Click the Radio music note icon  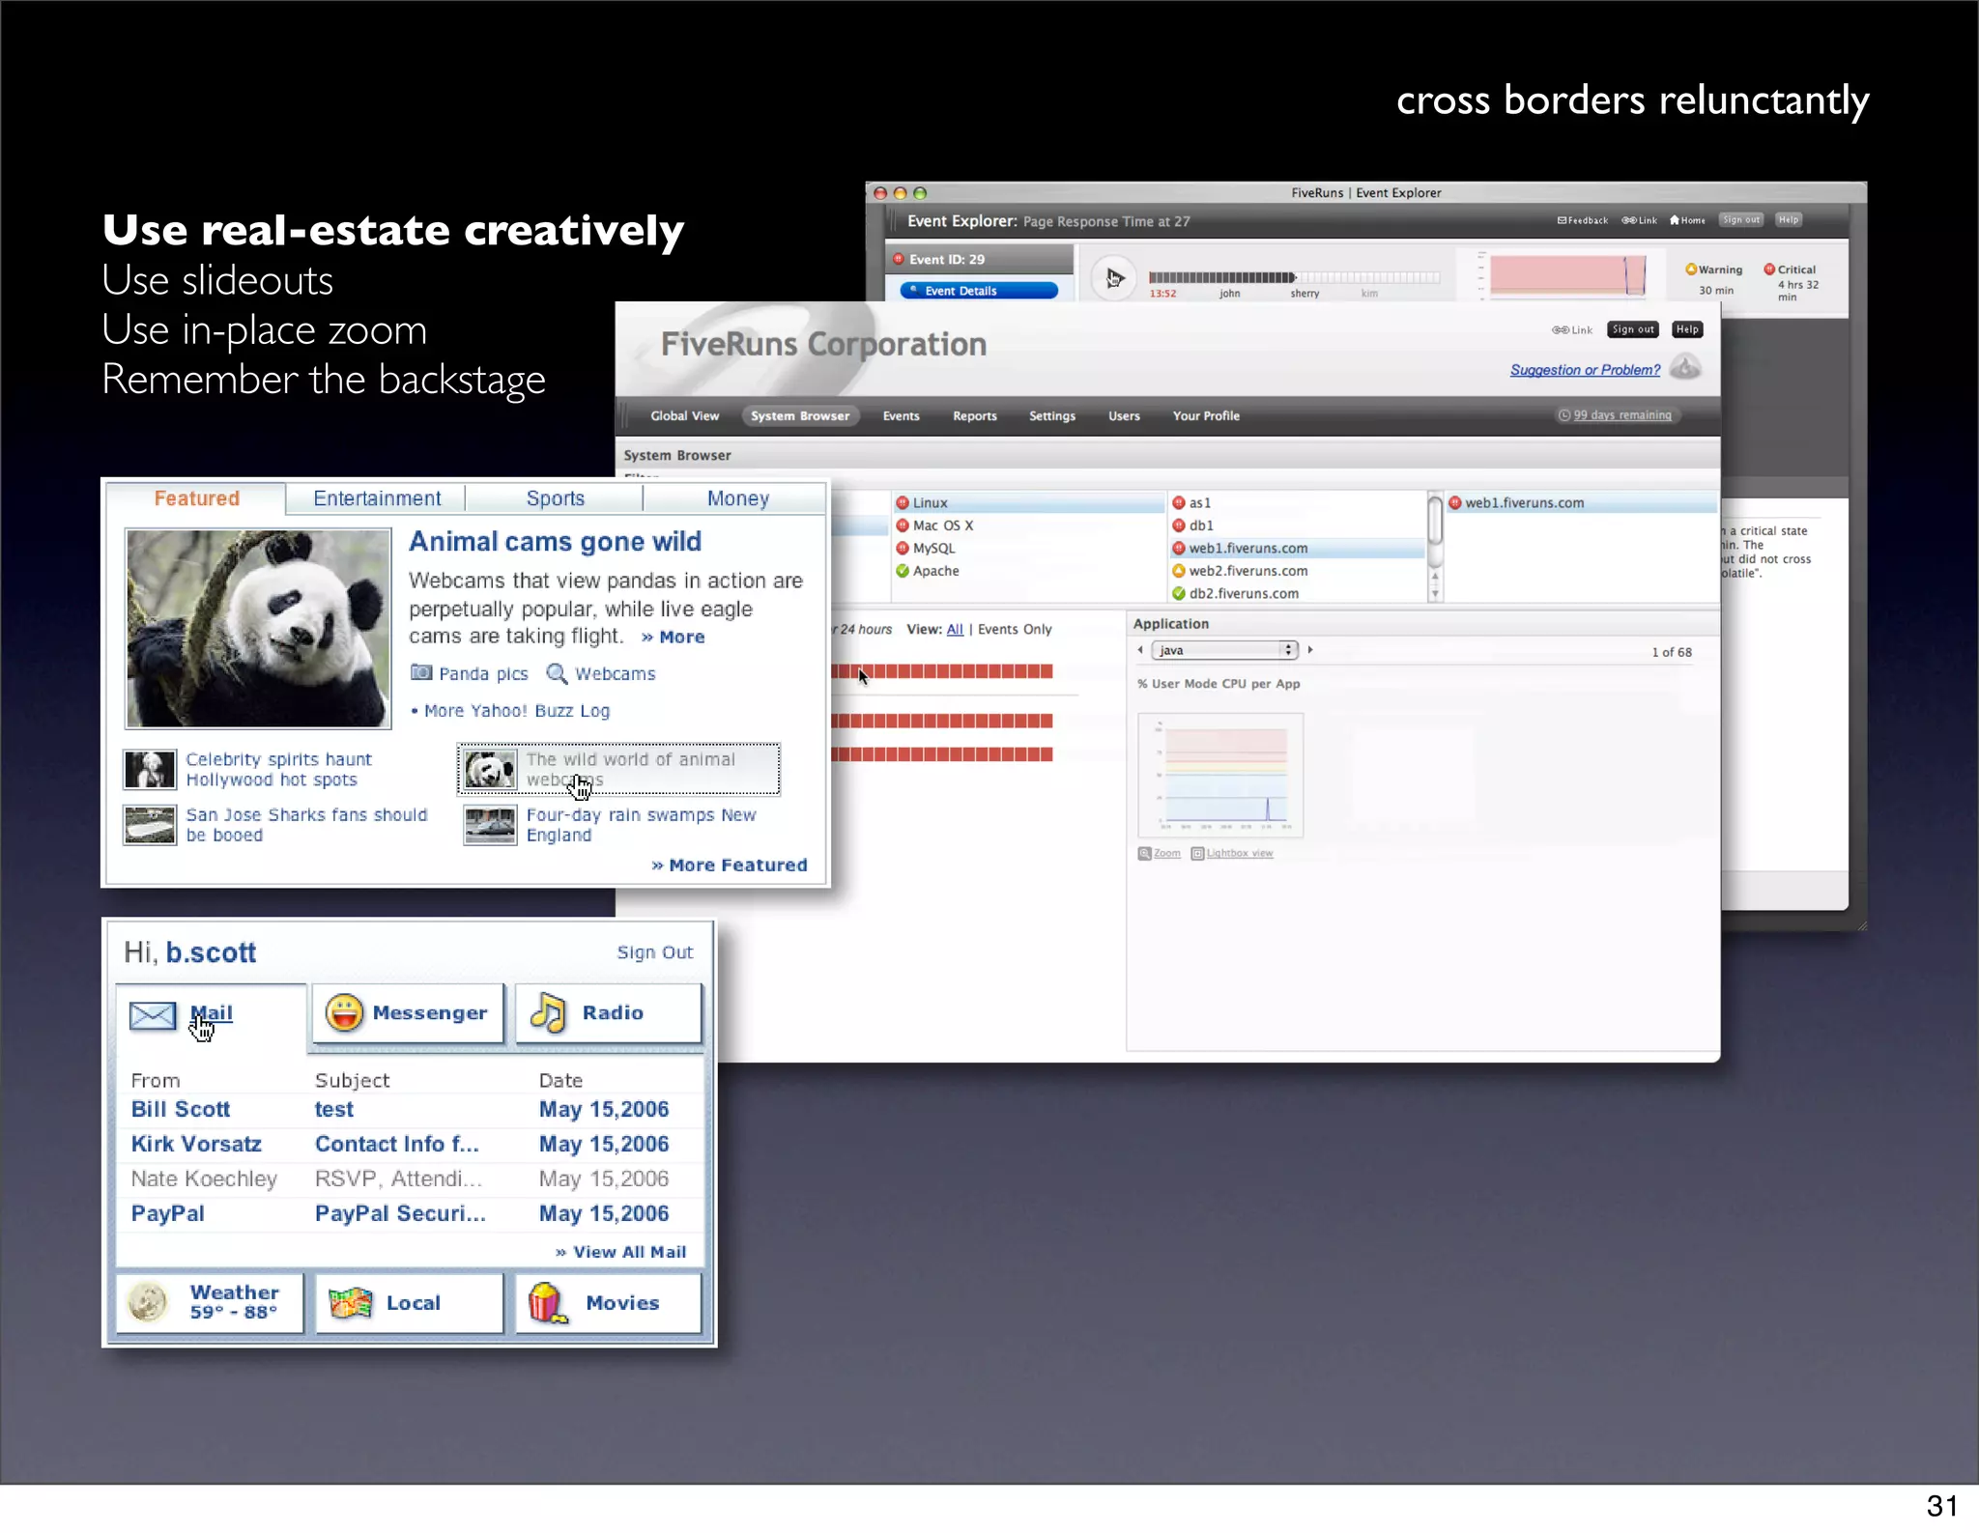click(x=547, y=1013)
